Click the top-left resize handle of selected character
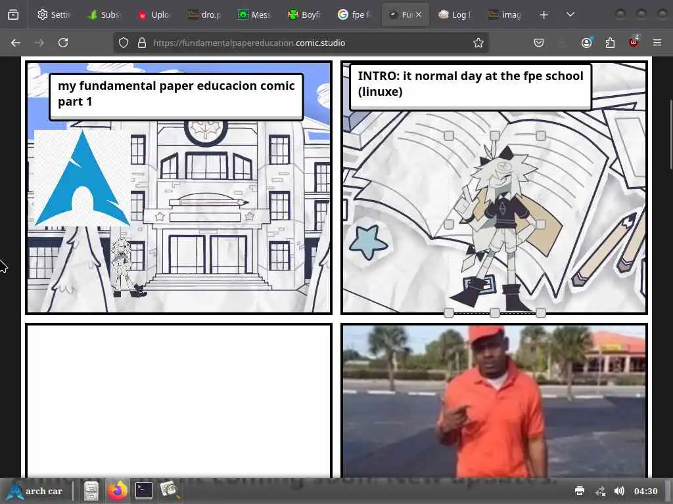The image size is (673, 504). pyautogui.click(x=448, y=136)
